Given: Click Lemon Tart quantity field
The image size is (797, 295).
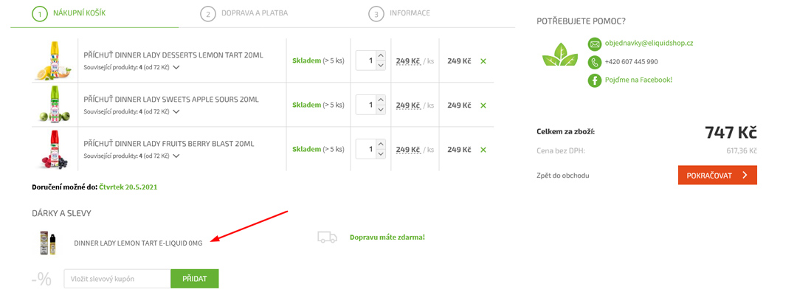Looking at the screenshot, I should click(366, 61).
